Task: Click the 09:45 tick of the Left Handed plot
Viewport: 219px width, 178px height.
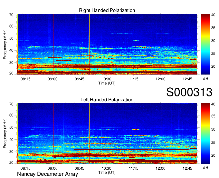Action: click(x=80, y=168)
